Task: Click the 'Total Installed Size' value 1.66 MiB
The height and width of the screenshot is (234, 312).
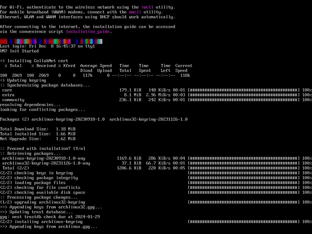Action: (66, 134)
